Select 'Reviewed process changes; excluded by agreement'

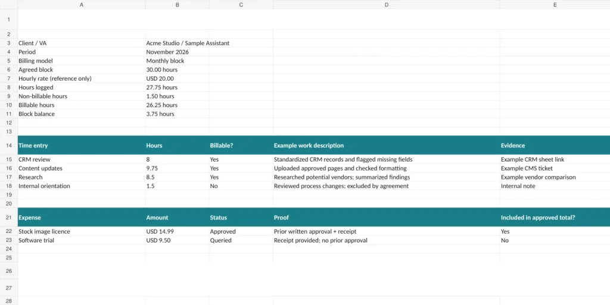tap(386, 186)
